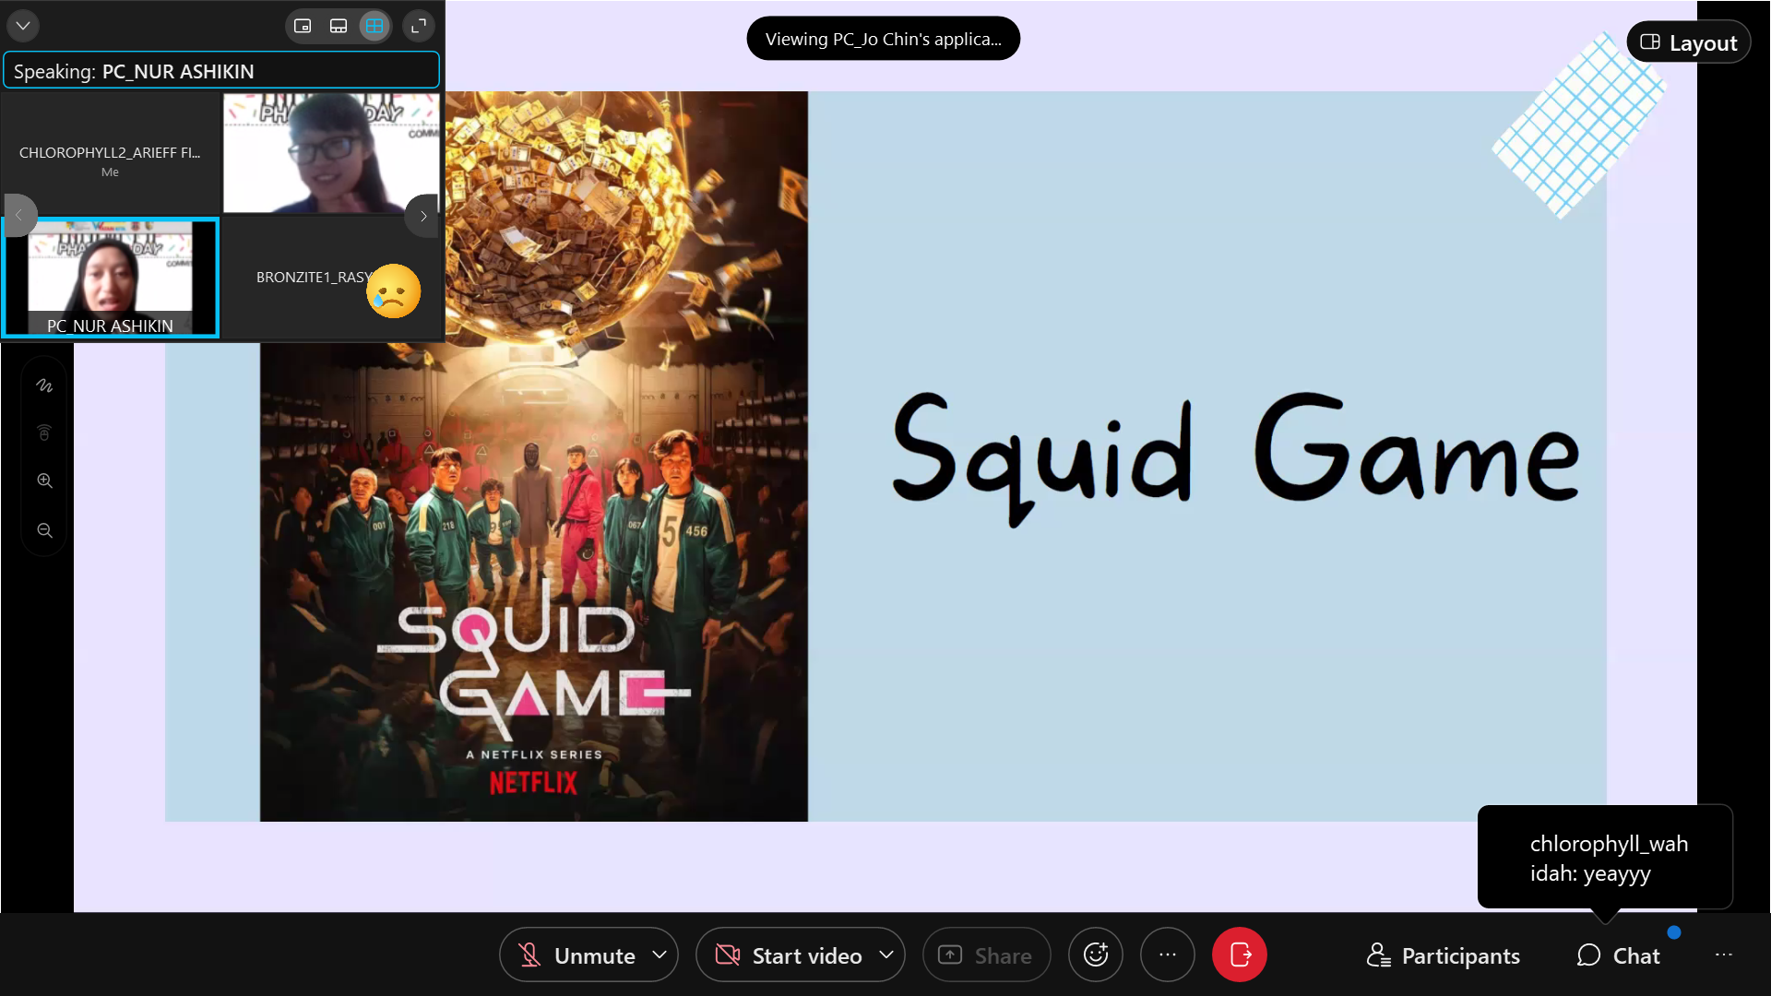
Task: Open more options ellipsis in control bar
Action: [x=1167, y=954]
